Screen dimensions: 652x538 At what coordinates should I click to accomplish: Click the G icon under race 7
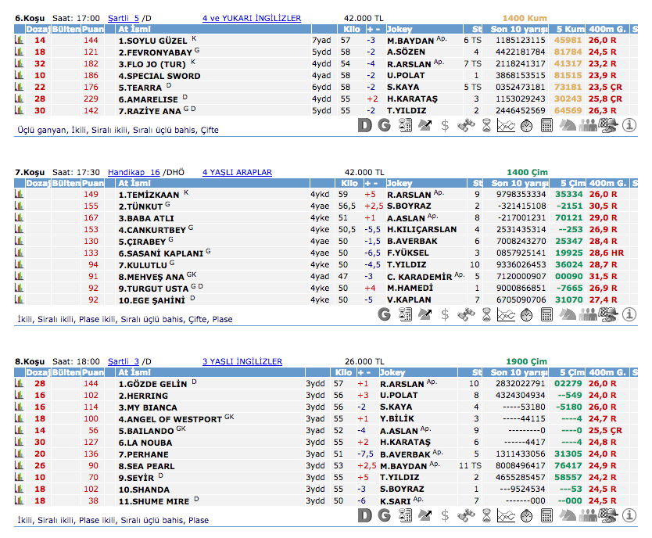point(384,314)
